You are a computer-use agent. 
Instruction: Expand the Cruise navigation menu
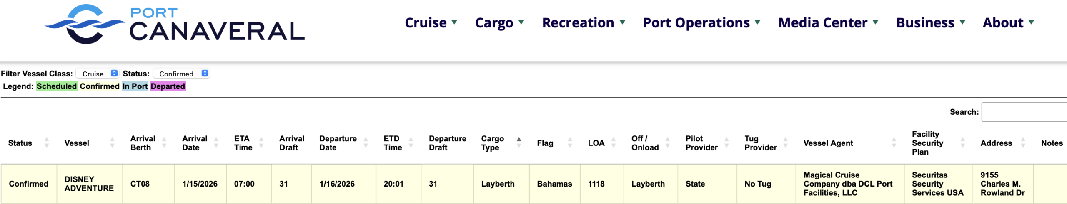[431, 23]
